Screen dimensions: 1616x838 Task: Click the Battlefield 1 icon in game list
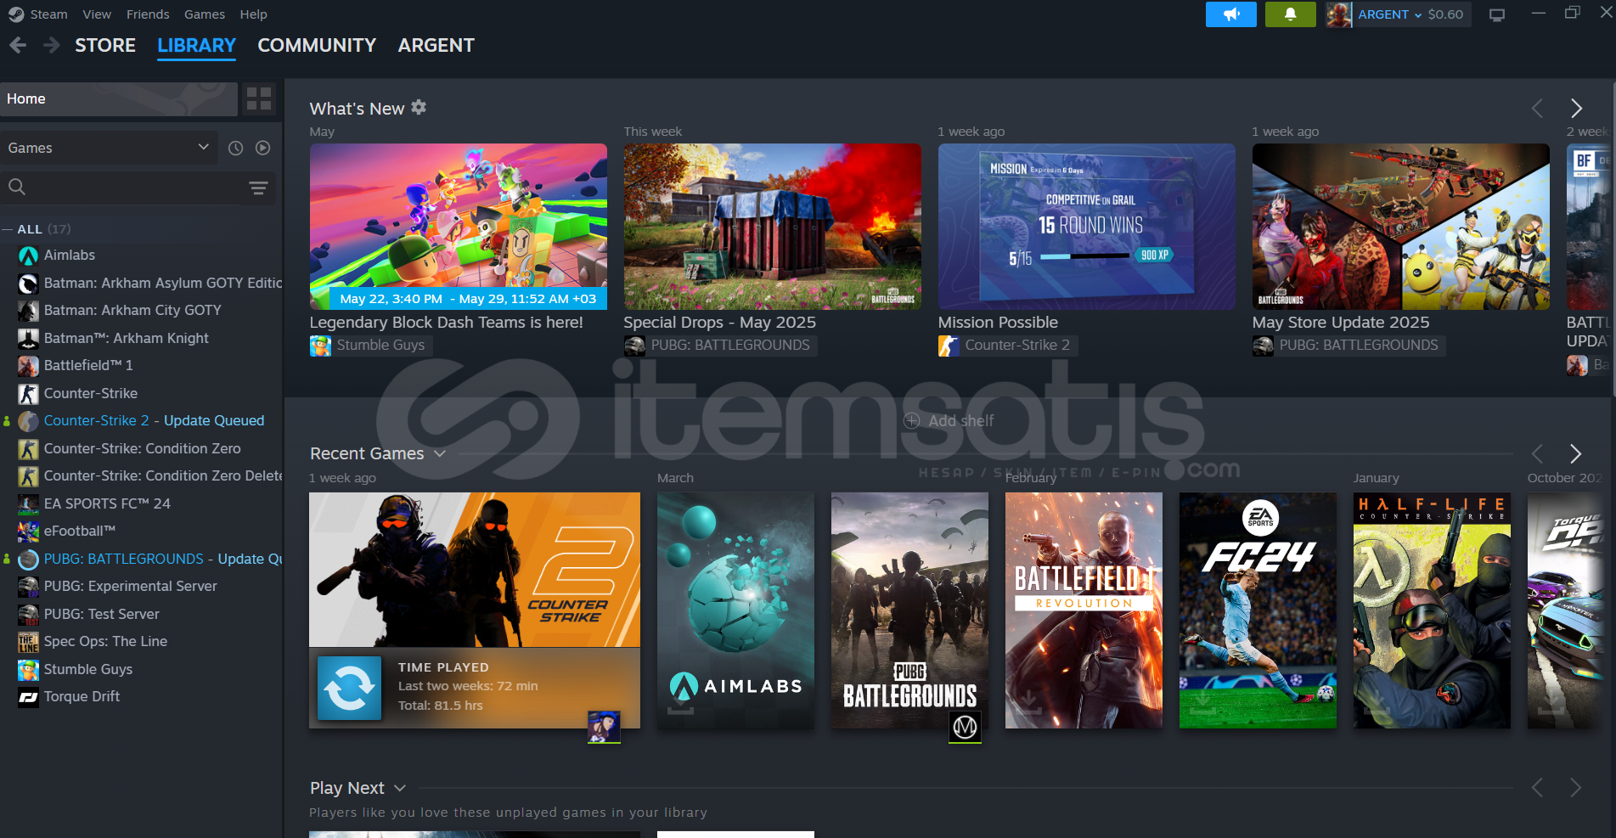click(x=28, y=366)
